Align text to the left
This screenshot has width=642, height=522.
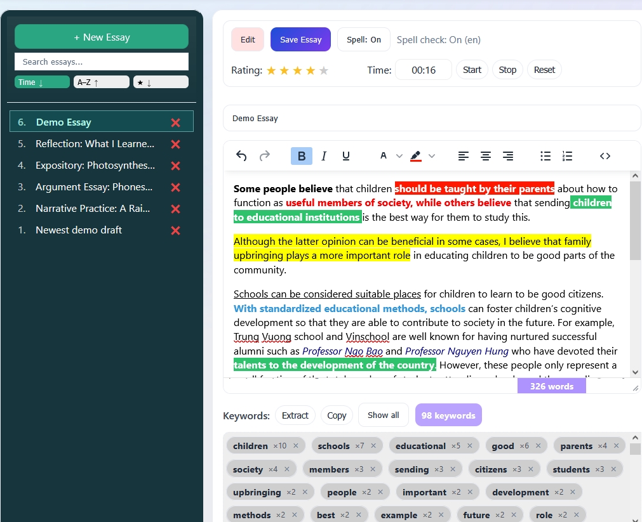(464, 156)
